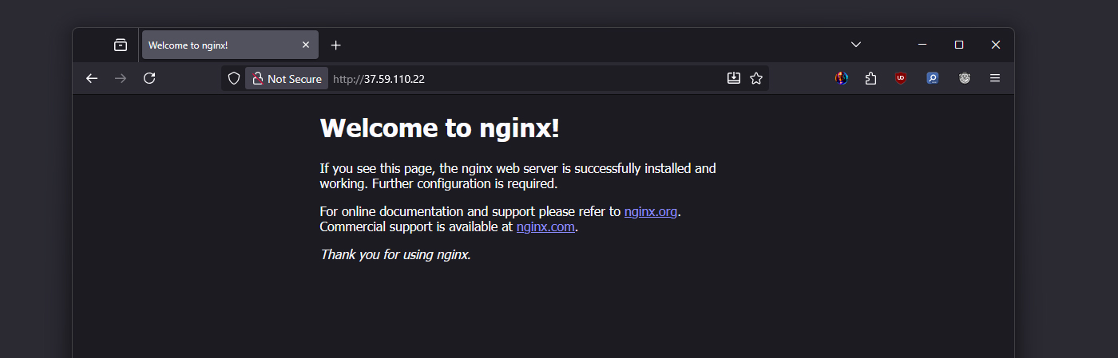Open the Extensions puzzle-piece menu
The height and width of the screenshot is (358, 1118).
tap(871, 78)
